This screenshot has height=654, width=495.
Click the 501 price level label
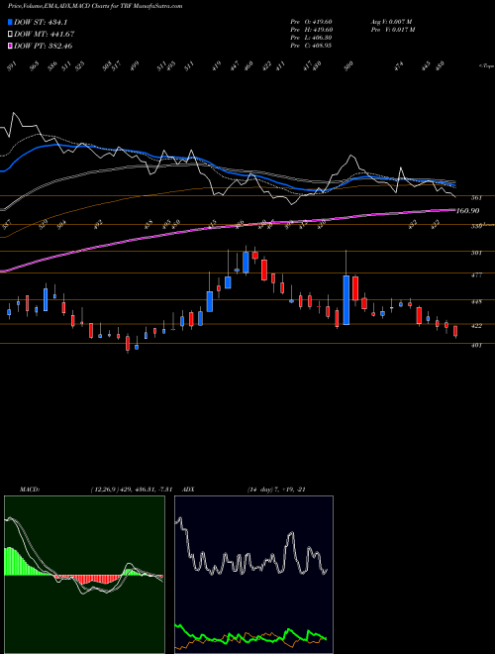(x=476, y=253)
